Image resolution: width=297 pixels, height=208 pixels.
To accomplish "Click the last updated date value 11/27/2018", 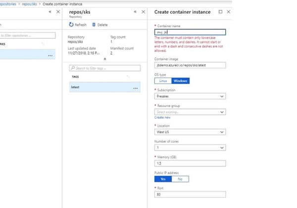I will click(84, 53).
